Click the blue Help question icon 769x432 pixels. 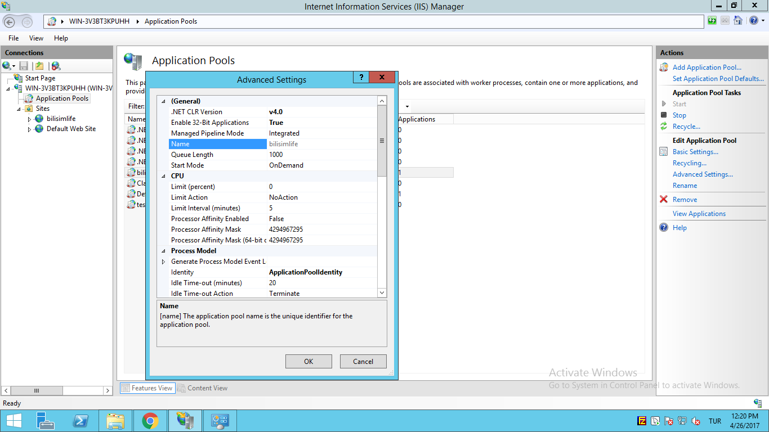(x=664, y=228)
